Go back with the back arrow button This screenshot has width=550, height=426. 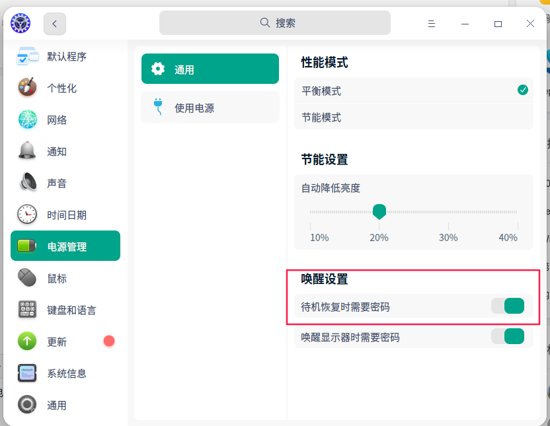pos(55,24)
